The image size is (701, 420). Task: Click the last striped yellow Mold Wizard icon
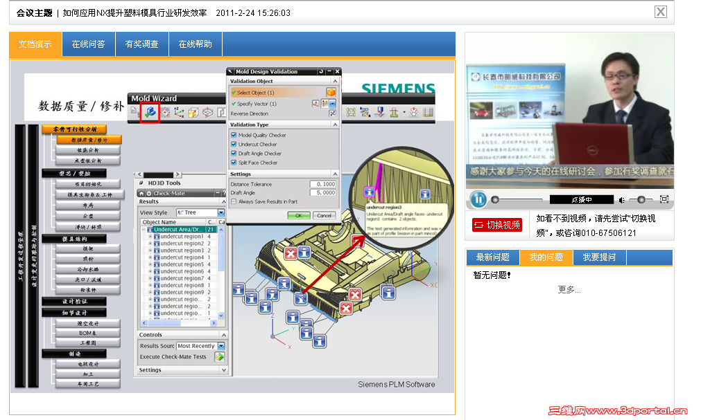(428, 113)
